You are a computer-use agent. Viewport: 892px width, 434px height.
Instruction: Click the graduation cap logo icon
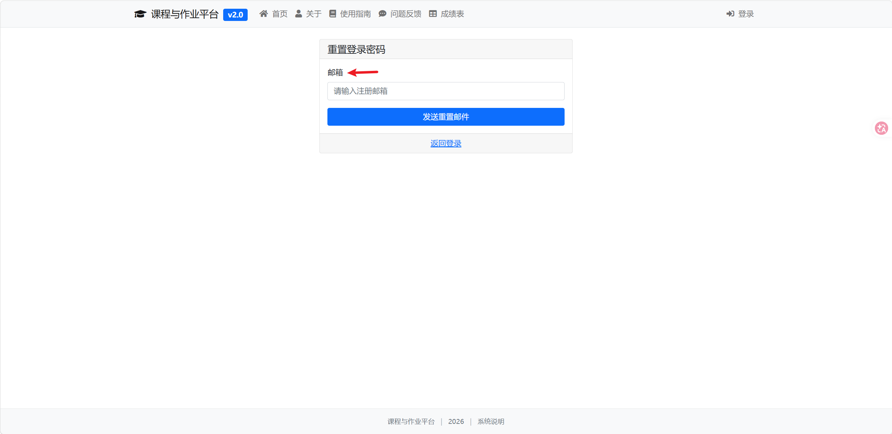point(140,14)
